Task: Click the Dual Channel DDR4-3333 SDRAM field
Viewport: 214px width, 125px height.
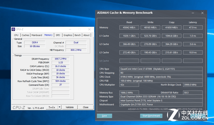Action: click(161, 97)
